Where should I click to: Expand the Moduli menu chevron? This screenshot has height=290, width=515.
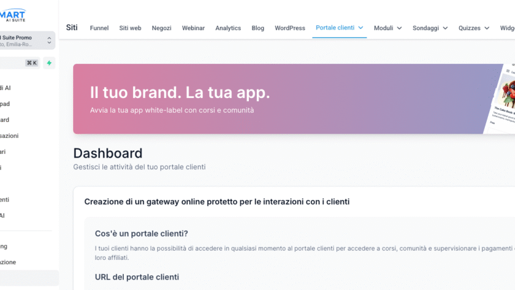[399, 28]
